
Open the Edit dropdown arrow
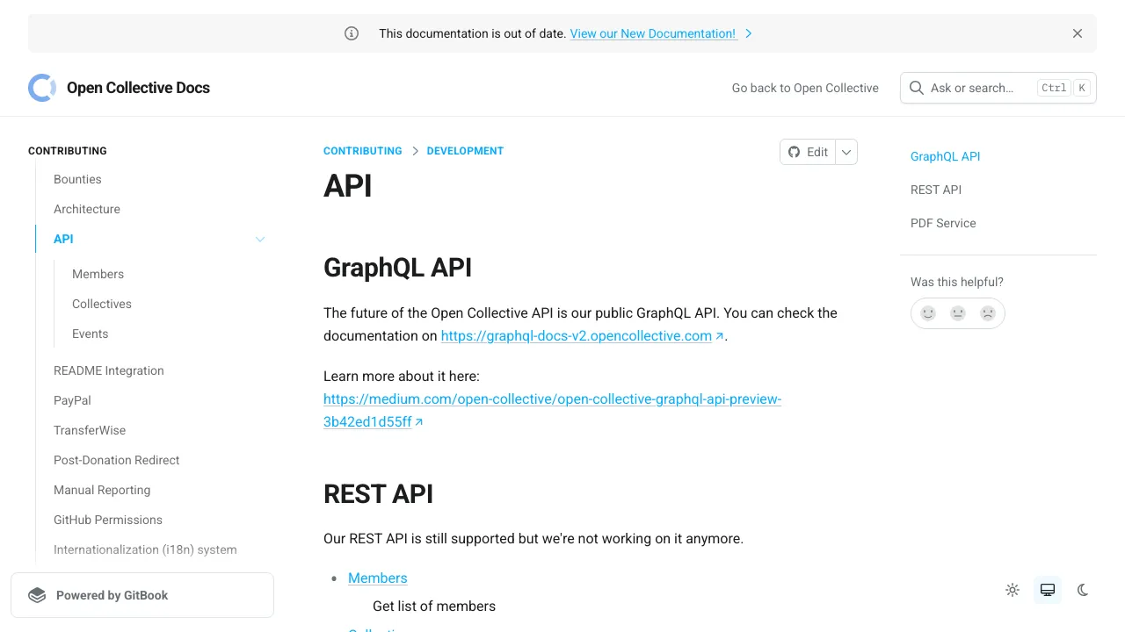(x=846, y=152)
